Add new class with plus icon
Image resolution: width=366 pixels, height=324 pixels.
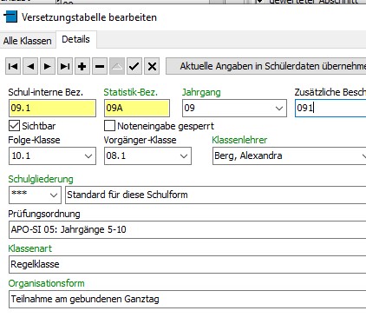[82, 66]
